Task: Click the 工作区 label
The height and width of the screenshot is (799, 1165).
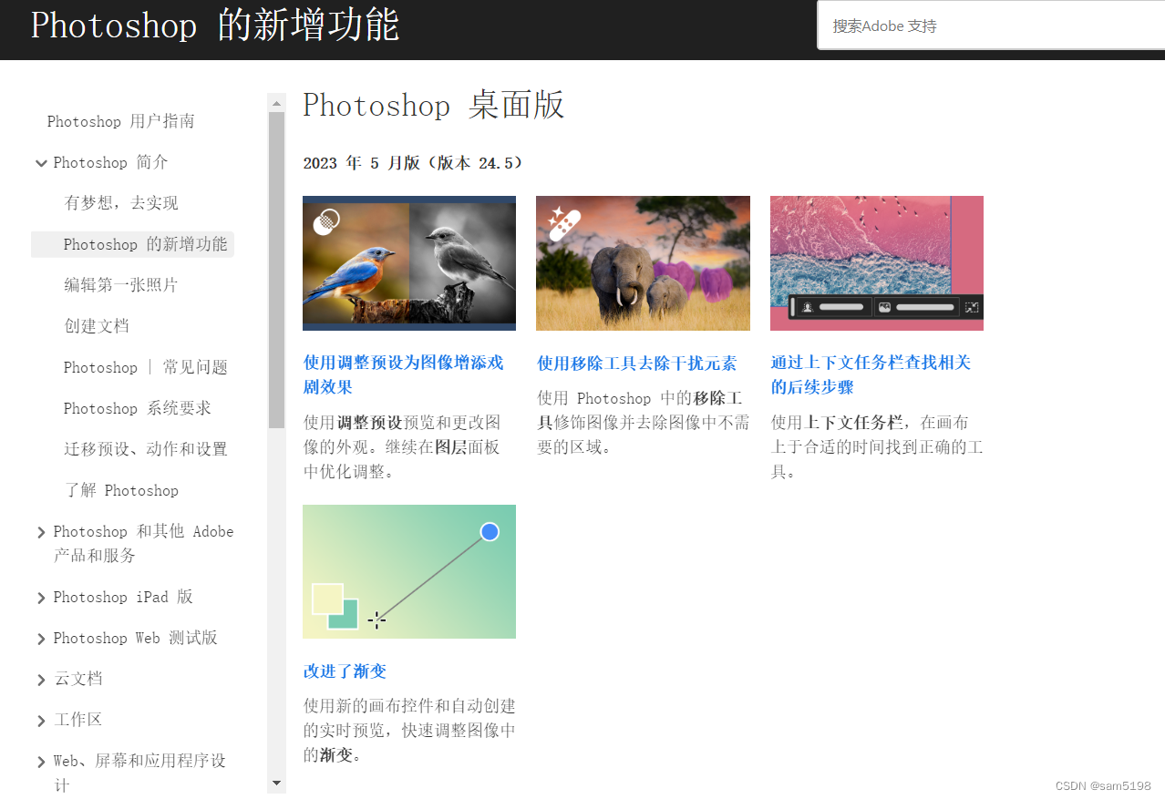Action: 77,720
